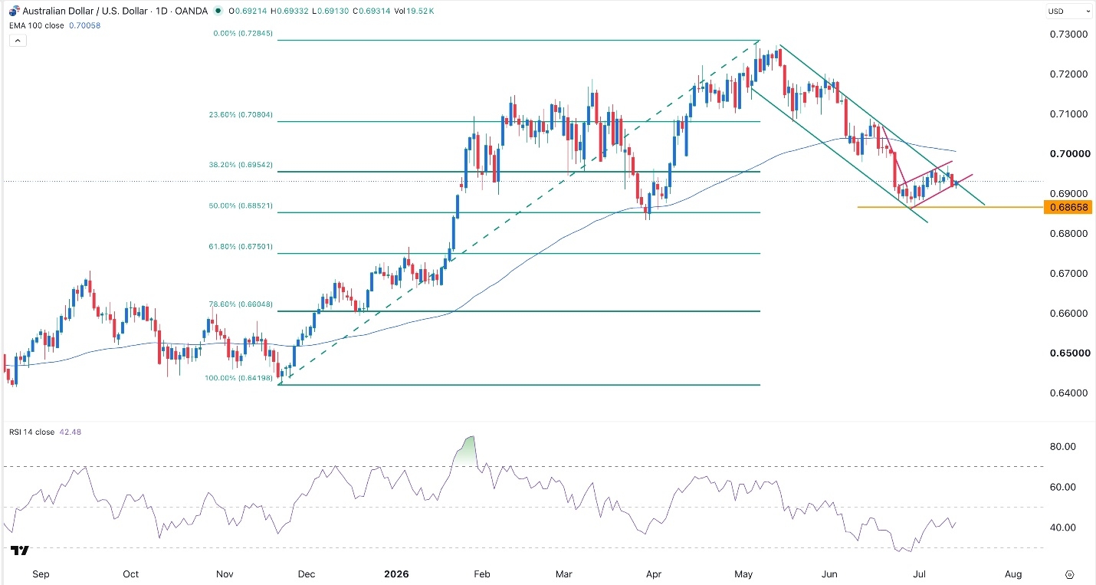The width and height of the screenshot is (1096, 585).
Task: Open the USD currency dropdown
Action: (x=1068, y=12)
